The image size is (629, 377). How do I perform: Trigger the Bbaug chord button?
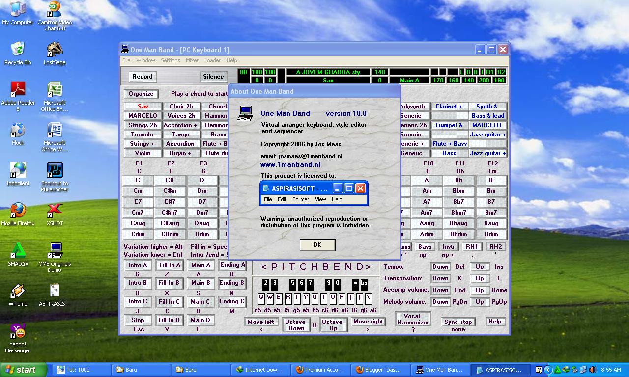[458, 223]
